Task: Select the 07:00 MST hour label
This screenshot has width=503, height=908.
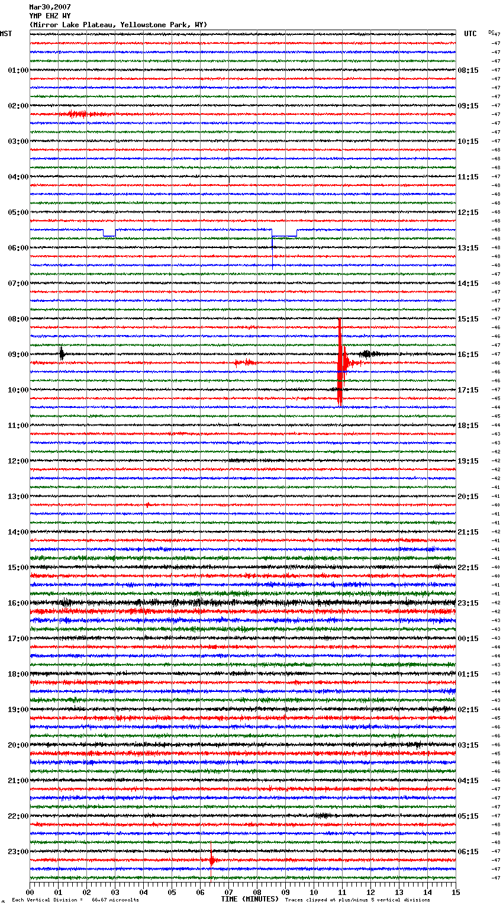Action: point(18,284)
